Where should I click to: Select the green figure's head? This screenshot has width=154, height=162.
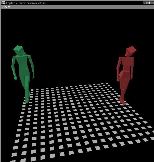pos(19,50)
